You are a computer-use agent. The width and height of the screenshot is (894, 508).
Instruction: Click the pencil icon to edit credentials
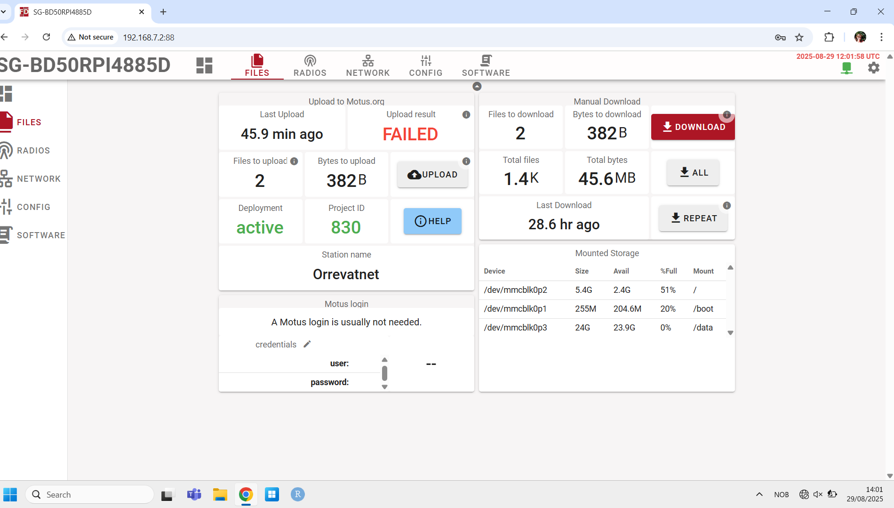coord(307,344)
